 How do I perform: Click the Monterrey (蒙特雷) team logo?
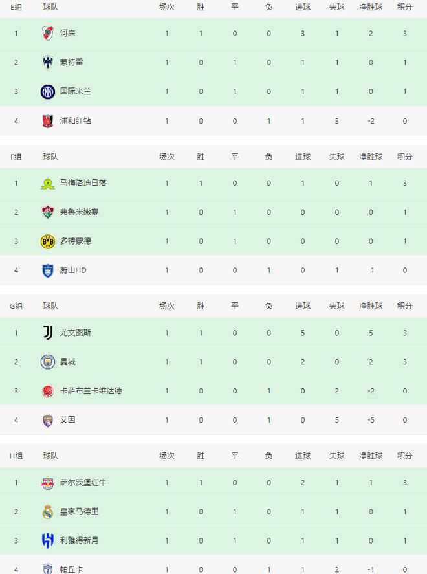(x=48, y=62)
